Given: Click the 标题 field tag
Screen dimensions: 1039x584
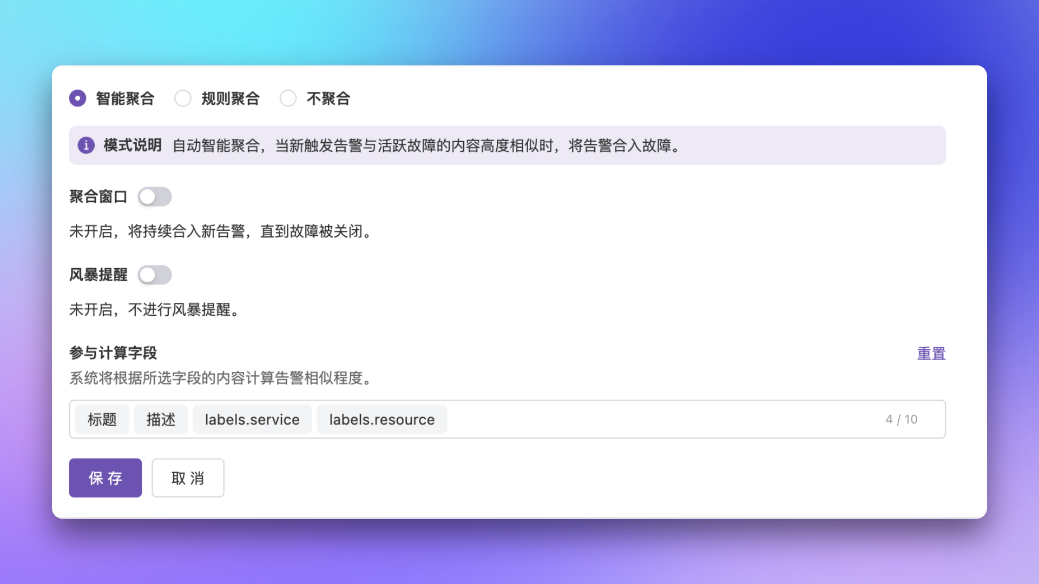Looking at the screenshot, I should pos(102,420).
